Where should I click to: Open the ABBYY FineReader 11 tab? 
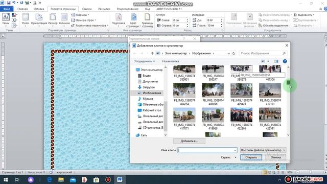tap(169, 9)
